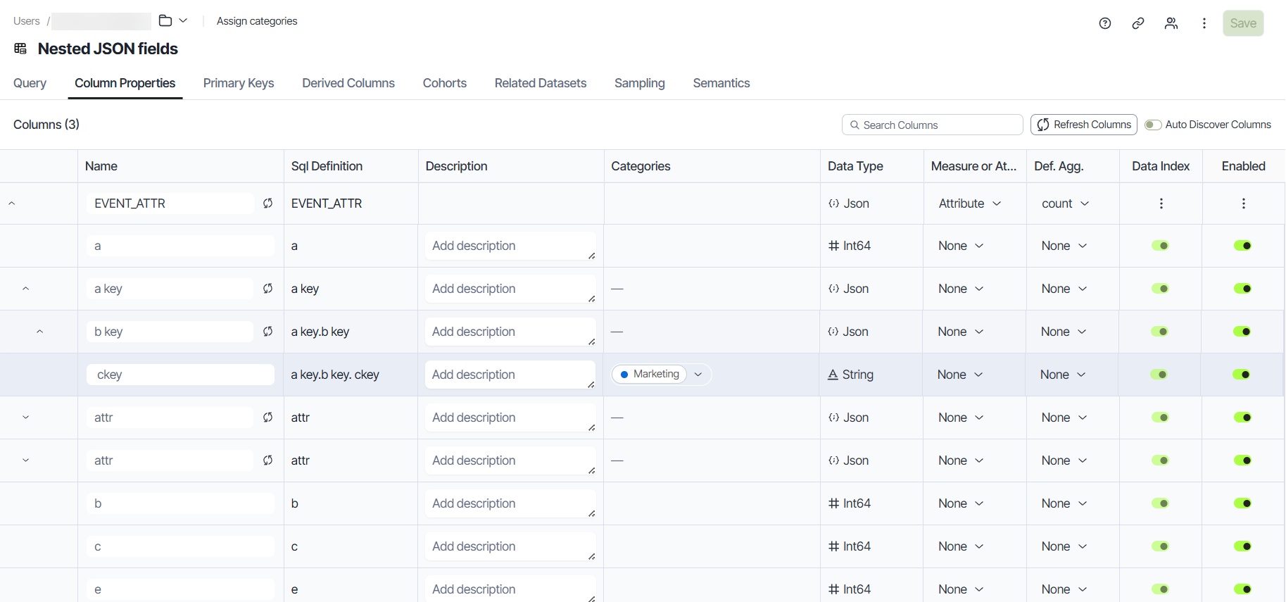This screenshot has height=602, width=1286.
Task: Open the Sampling tab
Action: (x=640, y=83)
